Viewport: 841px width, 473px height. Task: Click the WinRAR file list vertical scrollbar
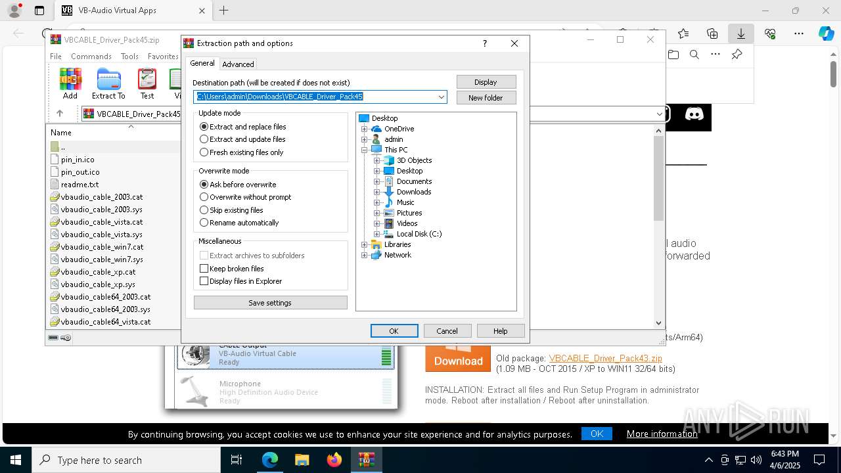pos(659,227)
